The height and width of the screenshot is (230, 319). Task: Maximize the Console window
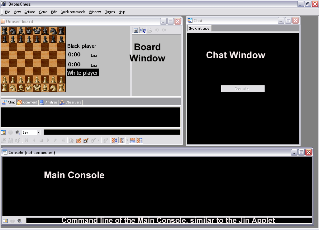tap(301, 152)
